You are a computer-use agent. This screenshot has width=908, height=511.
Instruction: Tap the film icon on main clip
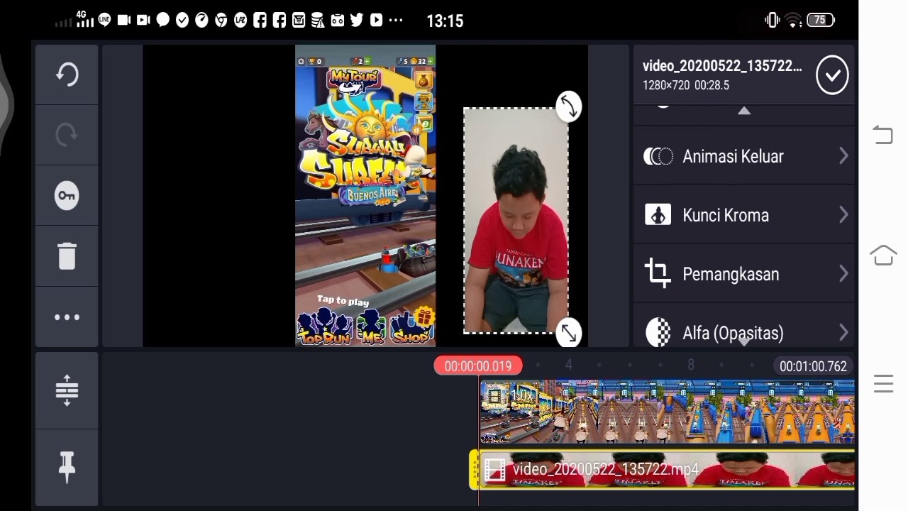click(494, 395)
